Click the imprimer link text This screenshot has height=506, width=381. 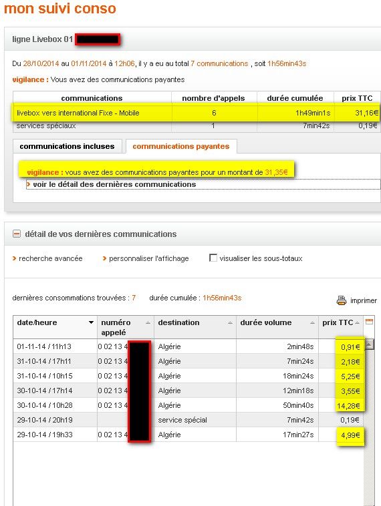(364, 300)
